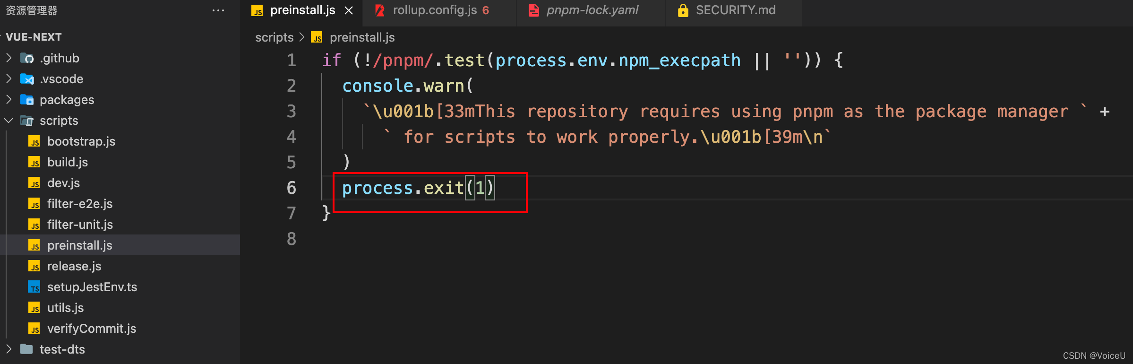This screenshot has width=1133, height=364.
Task: Open setupJestEnv.ts in the file tree
Action: point(92,287)
